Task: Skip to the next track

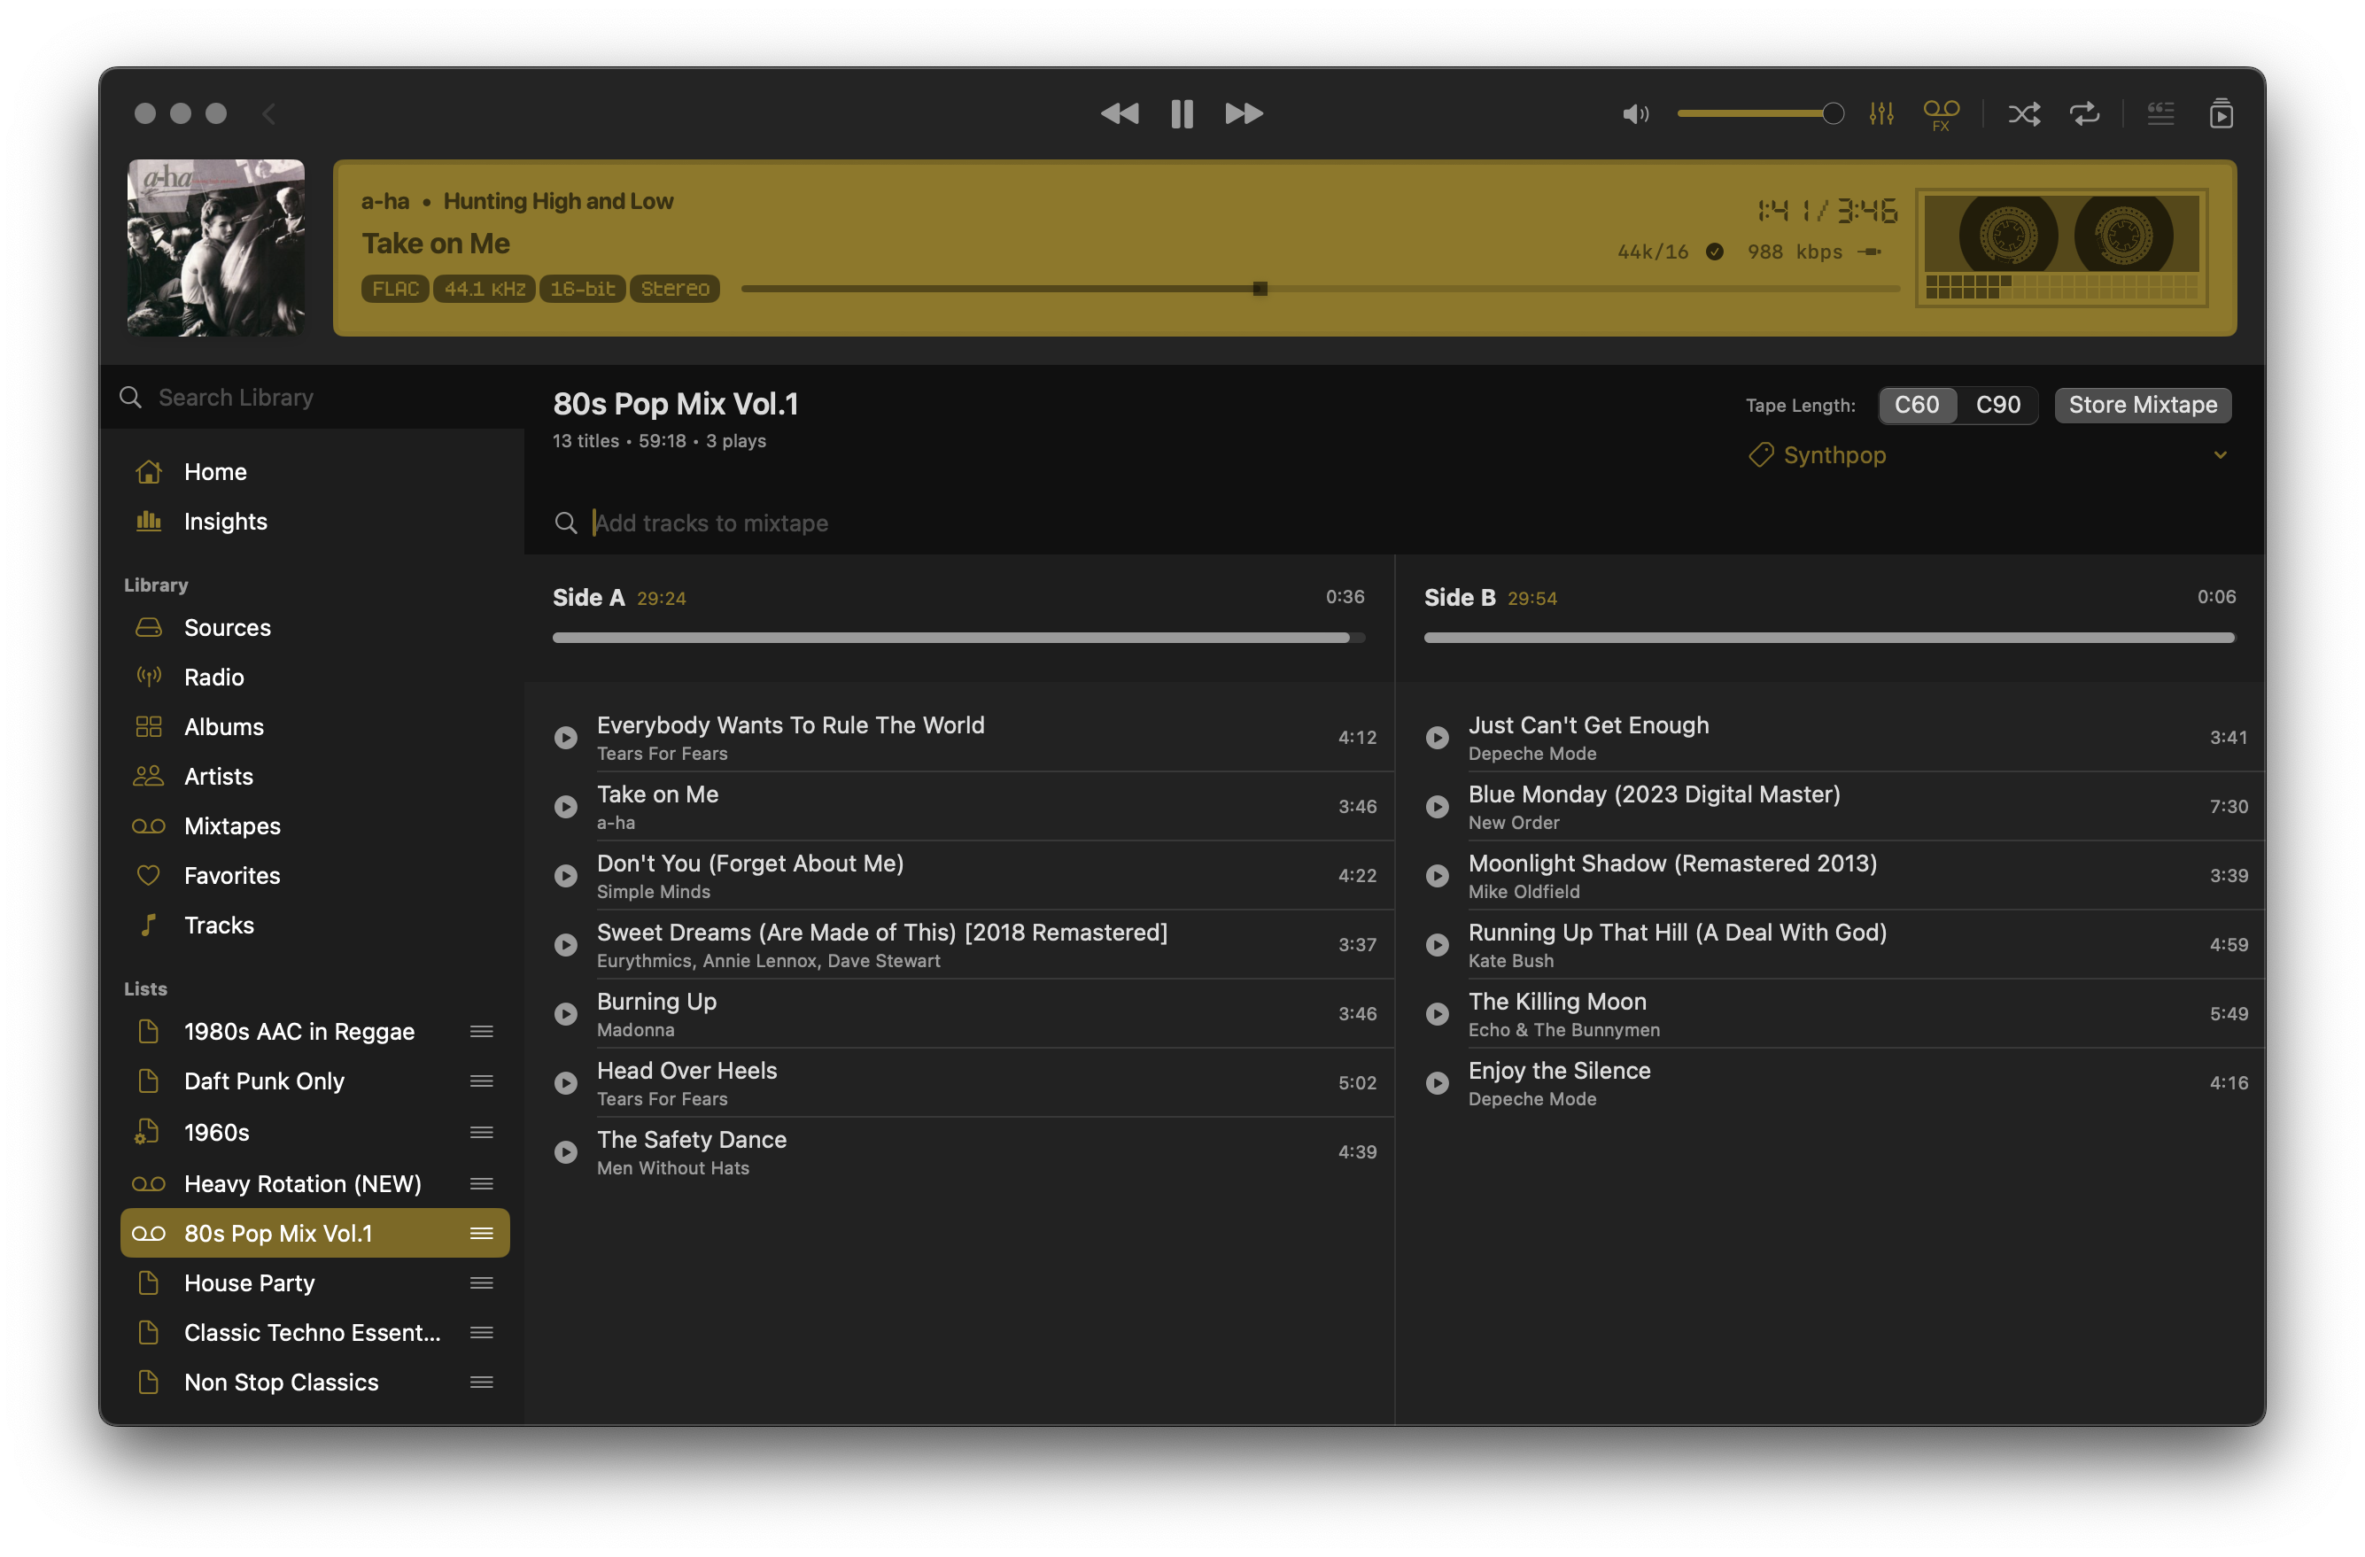Action: coord(1243,113)
